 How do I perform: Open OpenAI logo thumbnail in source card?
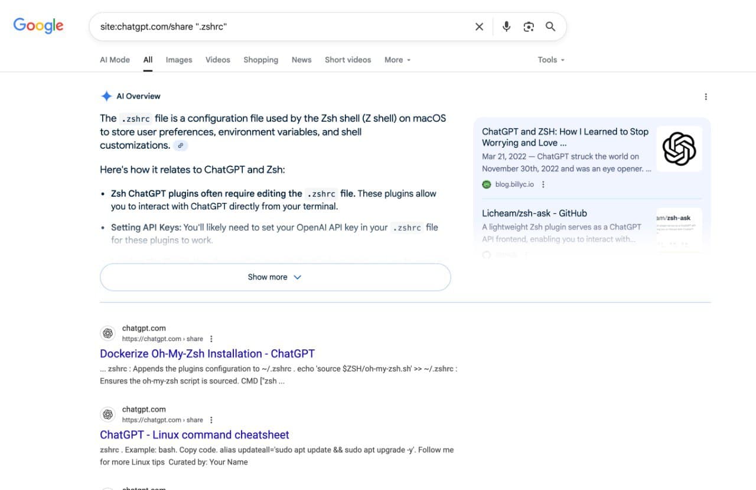pyautogui.click(x=679, y=148)
